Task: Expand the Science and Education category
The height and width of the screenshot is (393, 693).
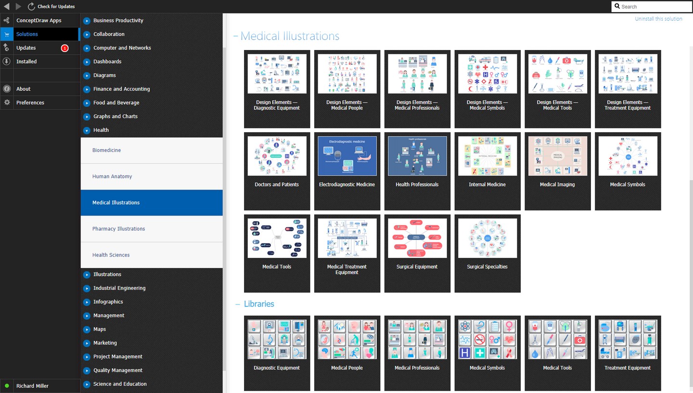Action: pos(87,384)
